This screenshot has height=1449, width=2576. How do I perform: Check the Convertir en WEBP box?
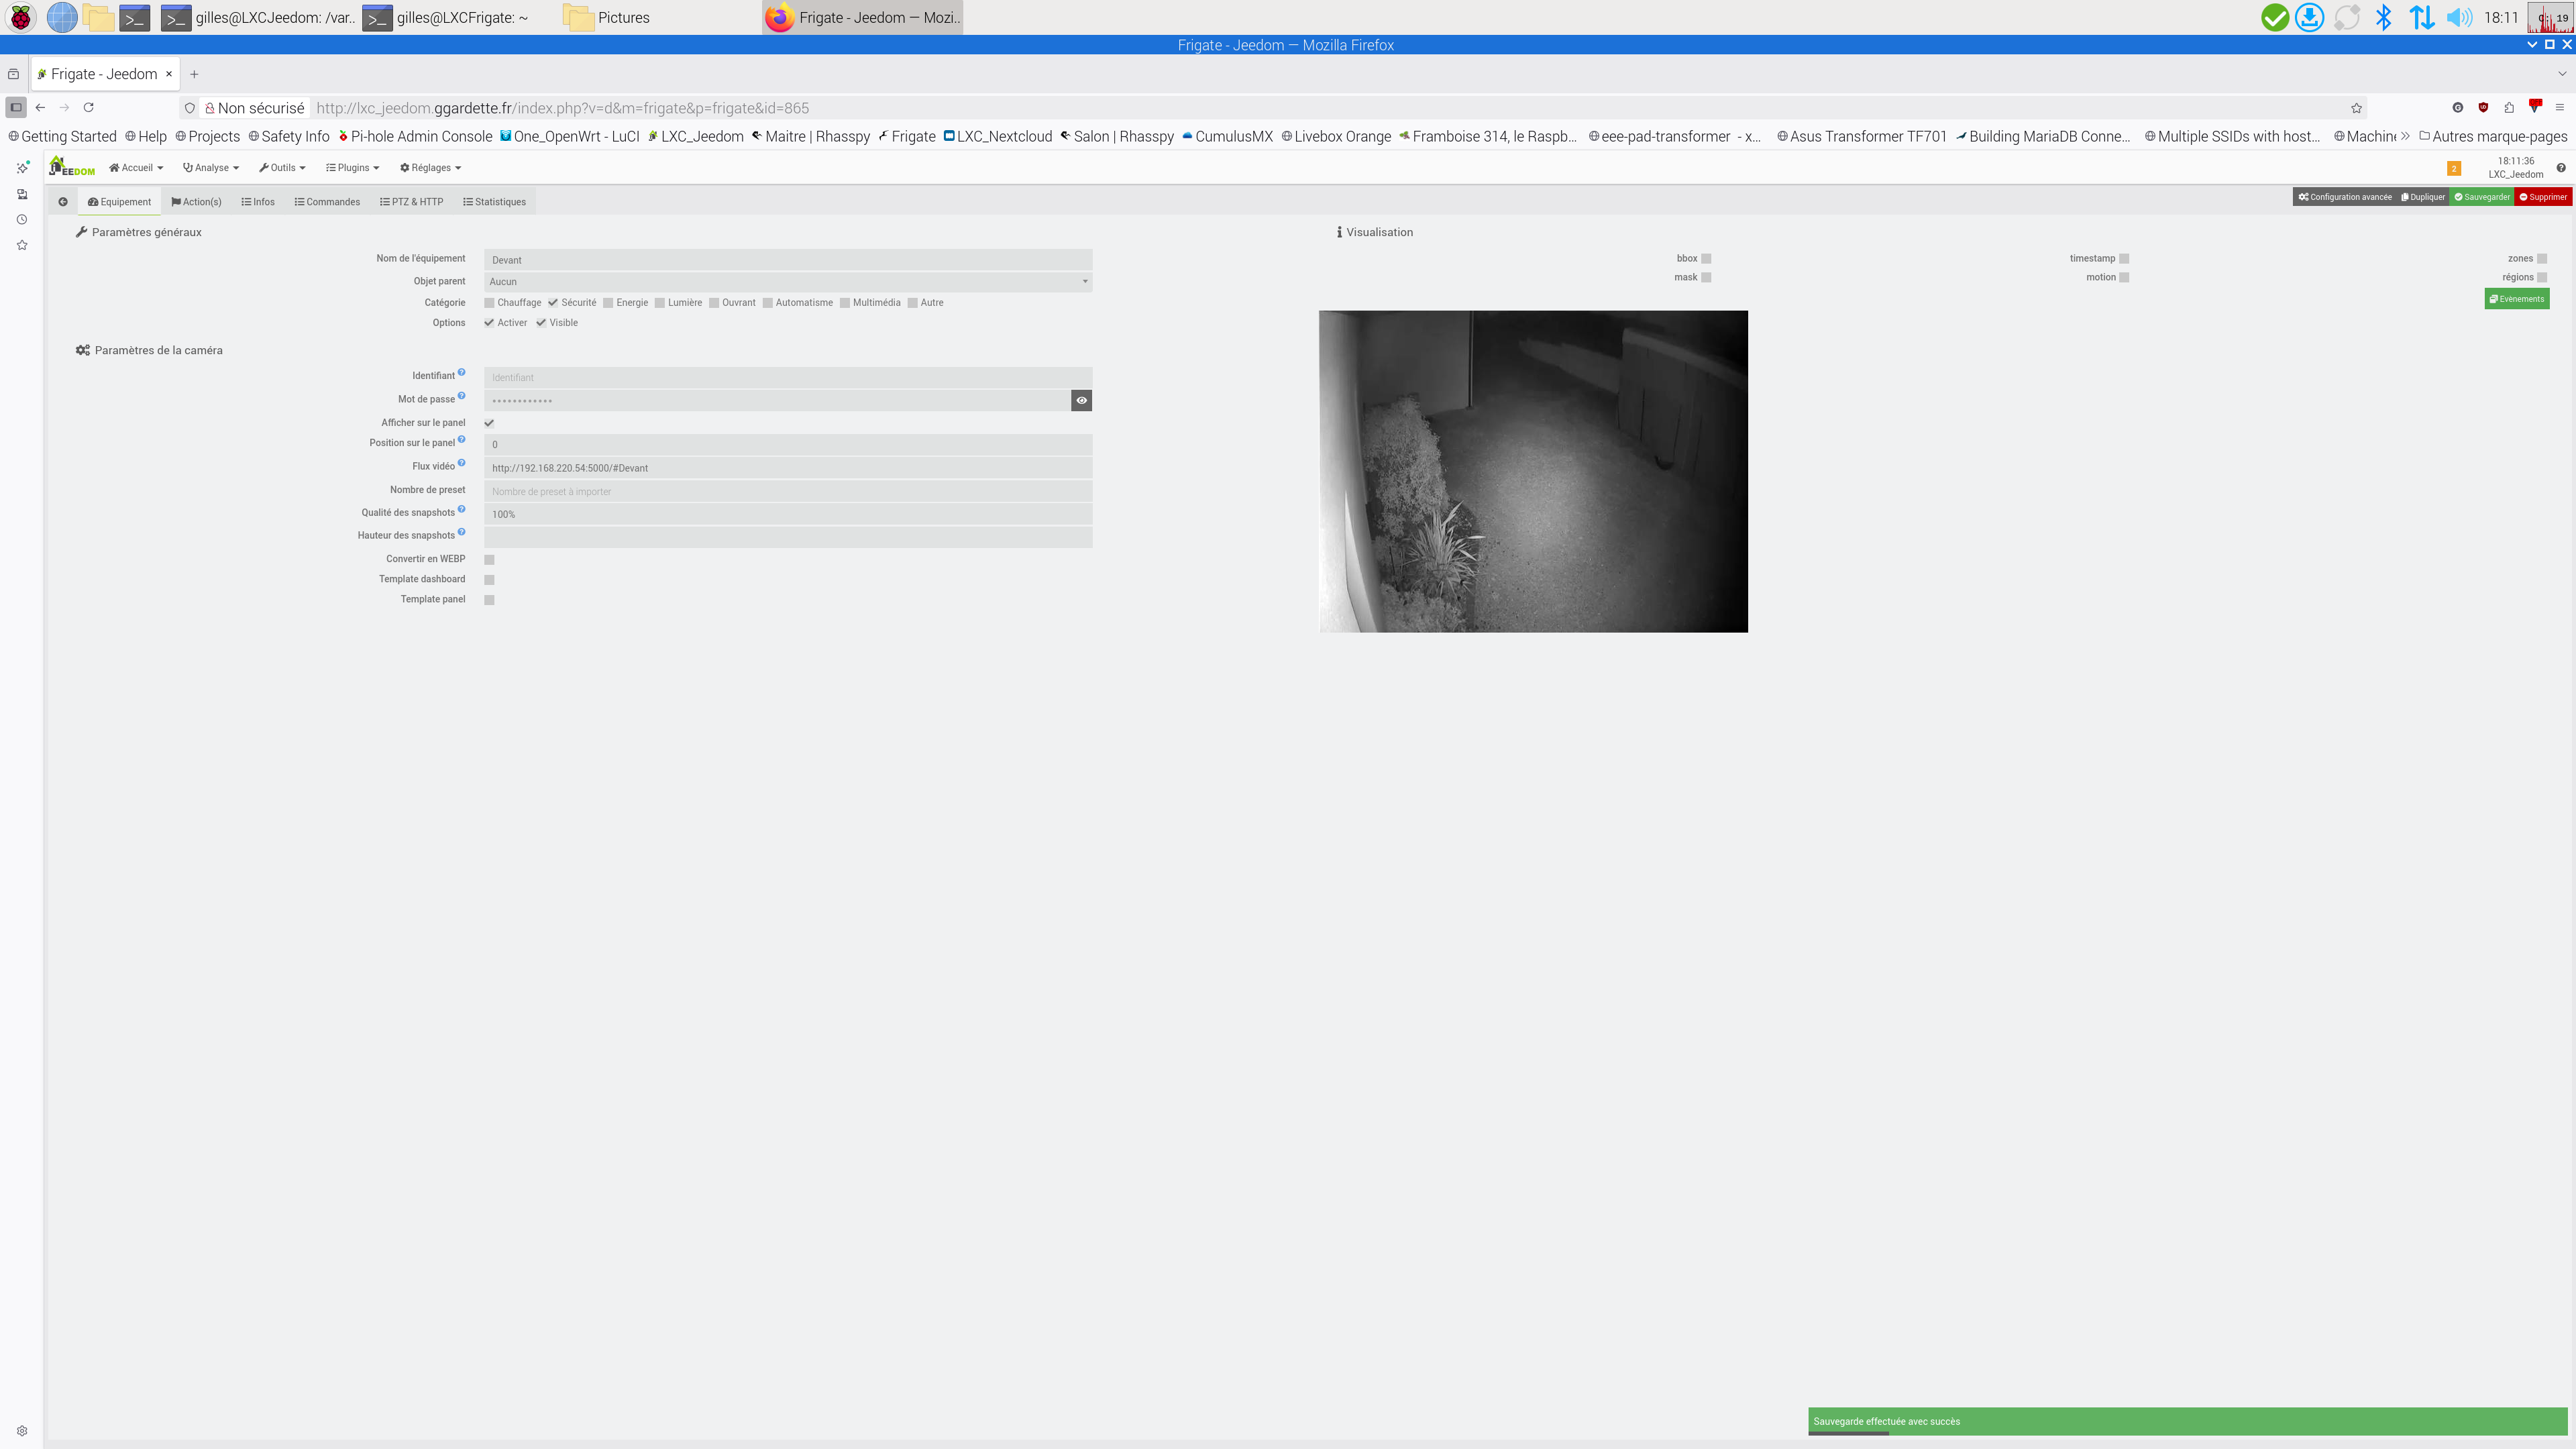coord(489,560)
